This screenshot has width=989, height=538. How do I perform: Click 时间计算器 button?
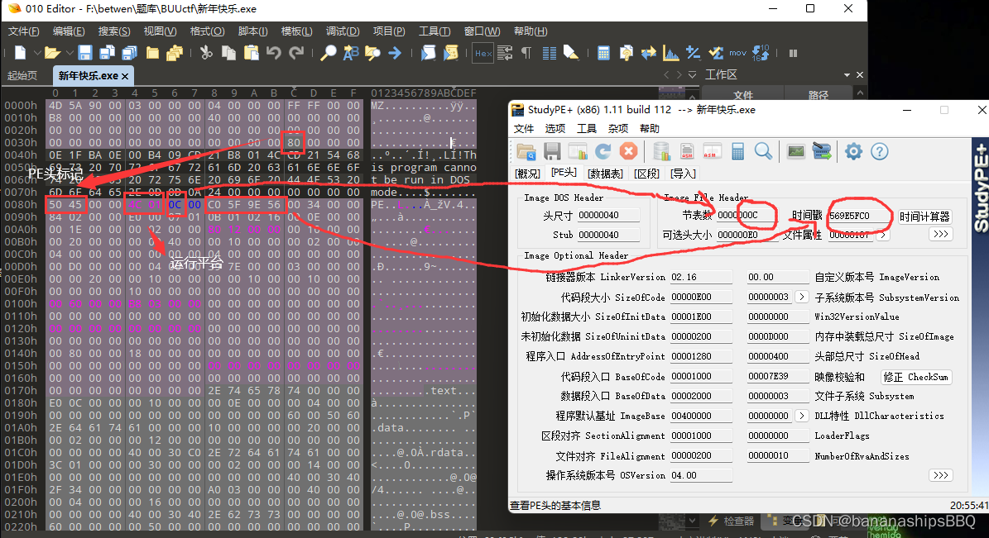(924, 216)
